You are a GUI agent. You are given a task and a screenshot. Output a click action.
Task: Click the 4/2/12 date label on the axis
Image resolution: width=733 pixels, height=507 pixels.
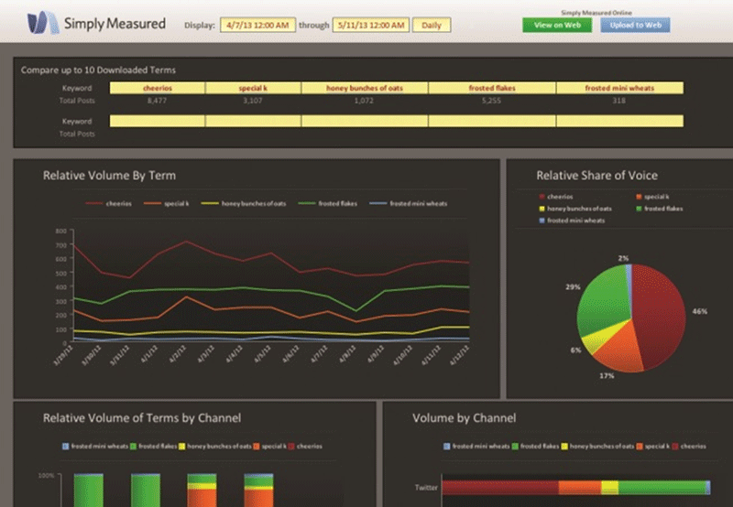178,355
